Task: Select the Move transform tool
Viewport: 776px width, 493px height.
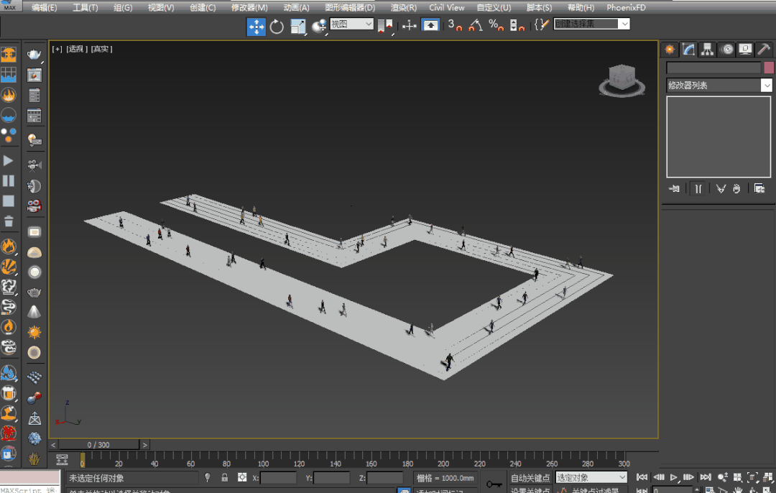Action: (x=256, y=27)
